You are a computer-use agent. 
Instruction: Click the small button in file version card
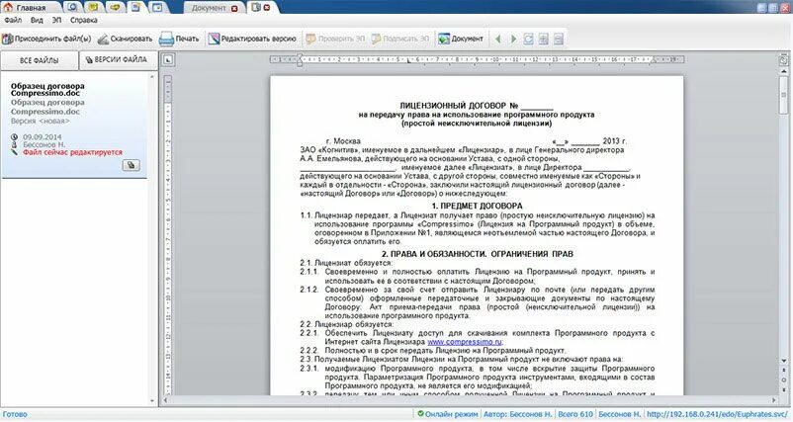(131, 165)
